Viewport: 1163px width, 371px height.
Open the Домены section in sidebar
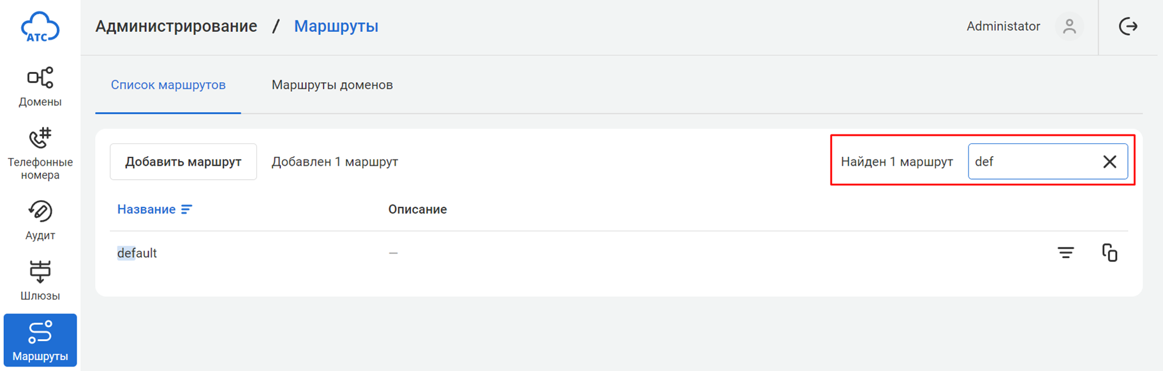pos(40,87)
